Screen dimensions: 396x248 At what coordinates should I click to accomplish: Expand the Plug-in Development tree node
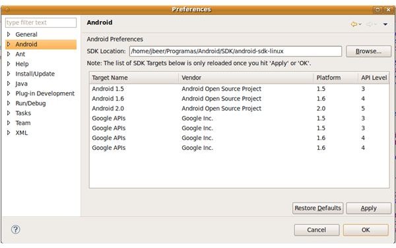click(9, 93)
